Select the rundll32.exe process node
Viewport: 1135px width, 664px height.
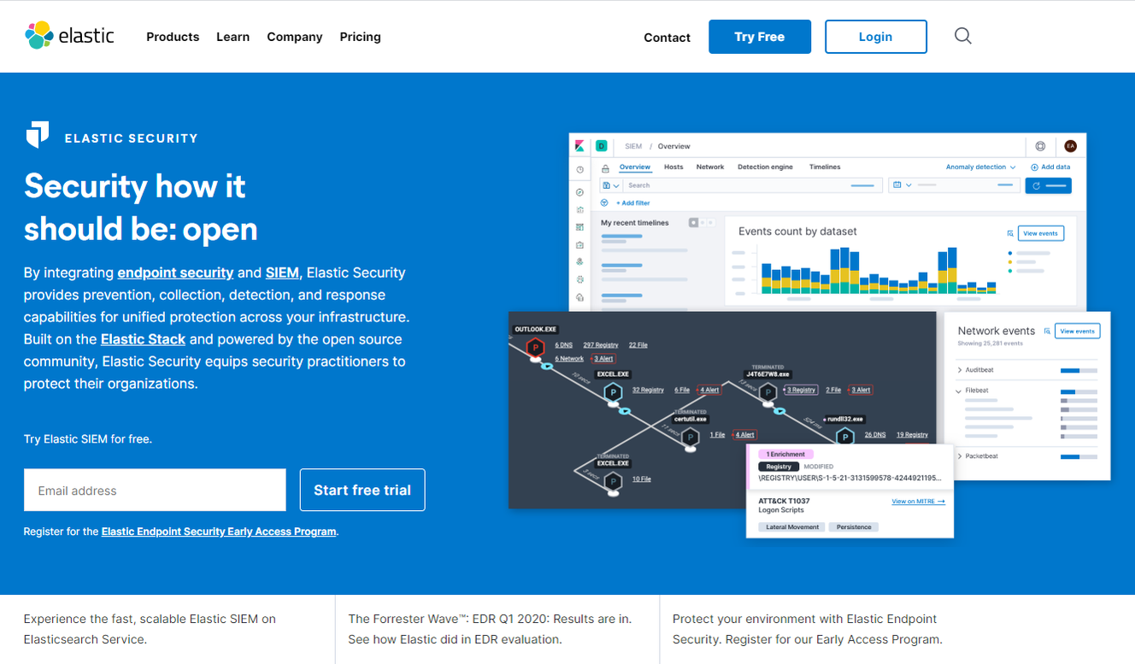(x=844, y=438)
